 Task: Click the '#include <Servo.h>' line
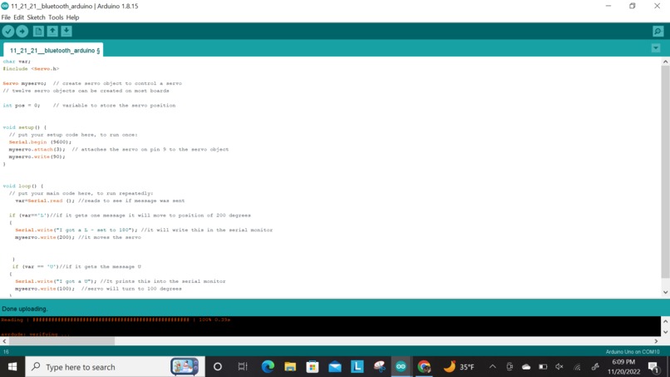31,69
